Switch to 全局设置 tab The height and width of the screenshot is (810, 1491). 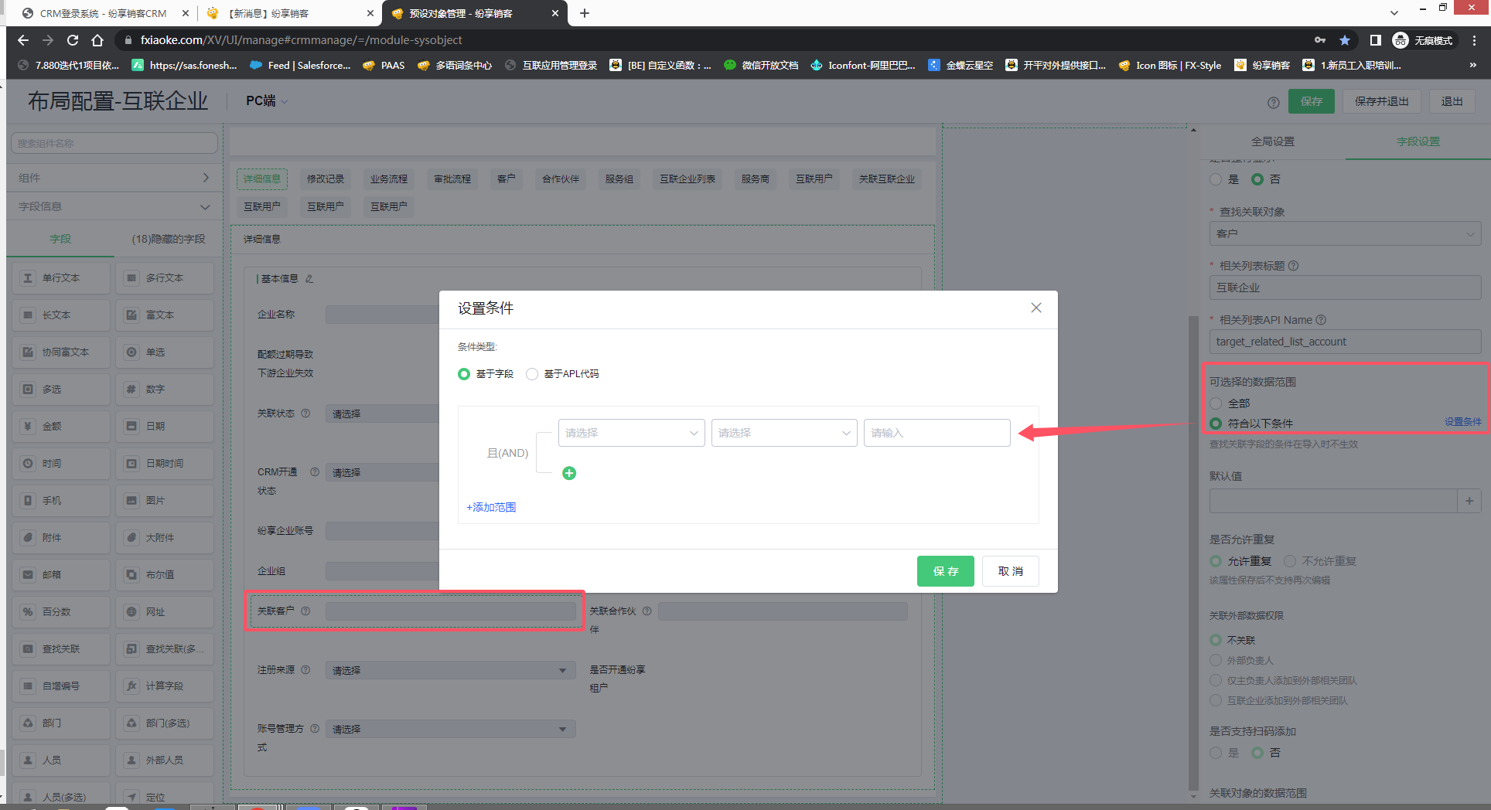pos(1273,141)
